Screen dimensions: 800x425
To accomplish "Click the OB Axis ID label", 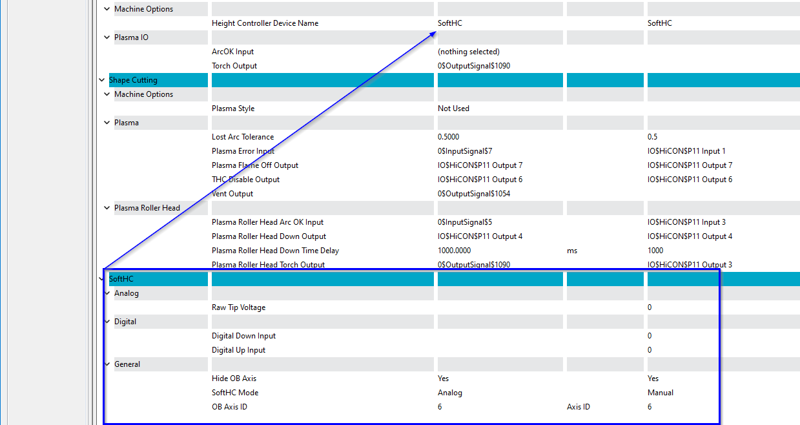I will click(x=229, y=407).
